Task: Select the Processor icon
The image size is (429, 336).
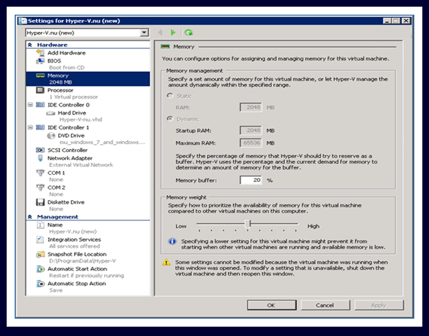Action: [x=40, y=90]
